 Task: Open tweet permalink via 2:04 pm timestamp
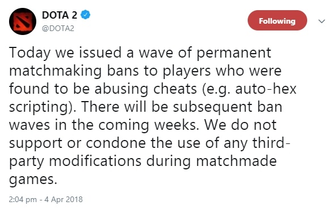(23, 199)
